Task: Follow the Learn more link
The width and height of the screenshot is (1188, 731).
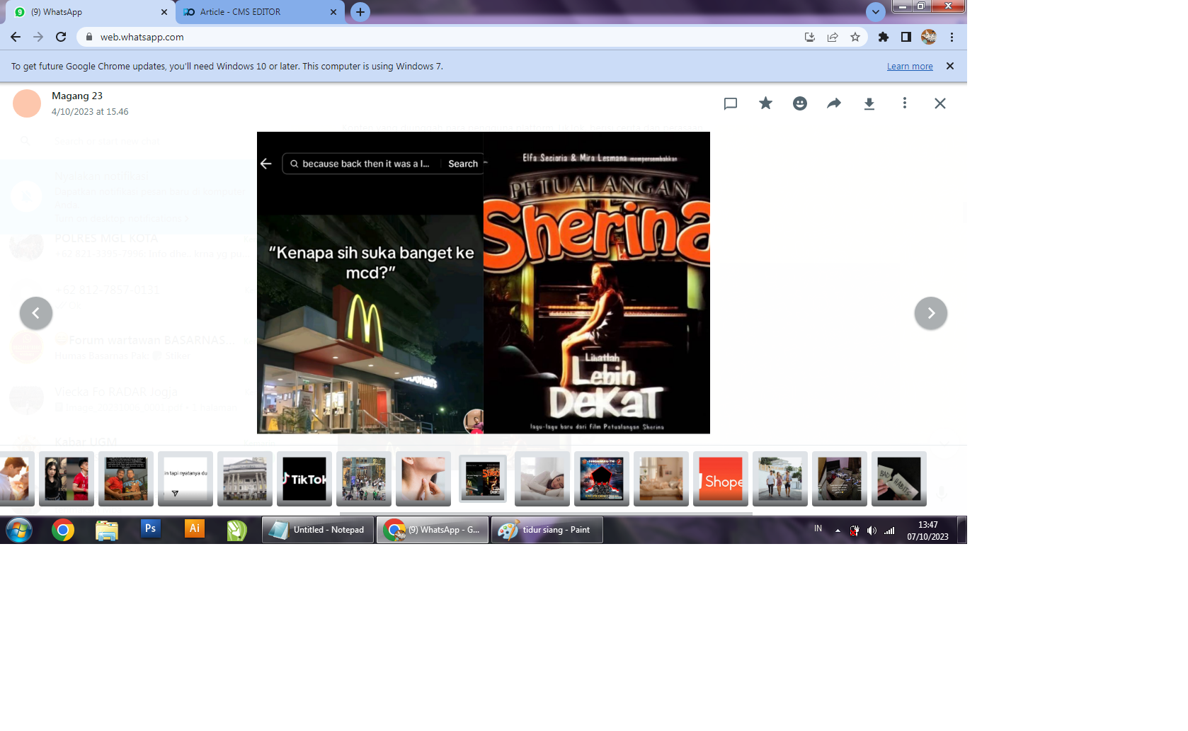Action: tap(910, 67)
